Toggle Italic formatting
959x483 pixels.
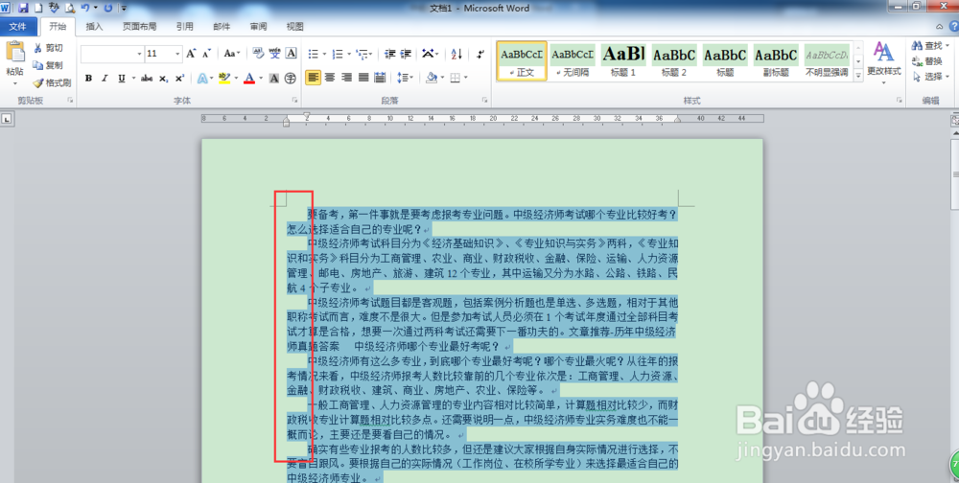click(105, 79)
